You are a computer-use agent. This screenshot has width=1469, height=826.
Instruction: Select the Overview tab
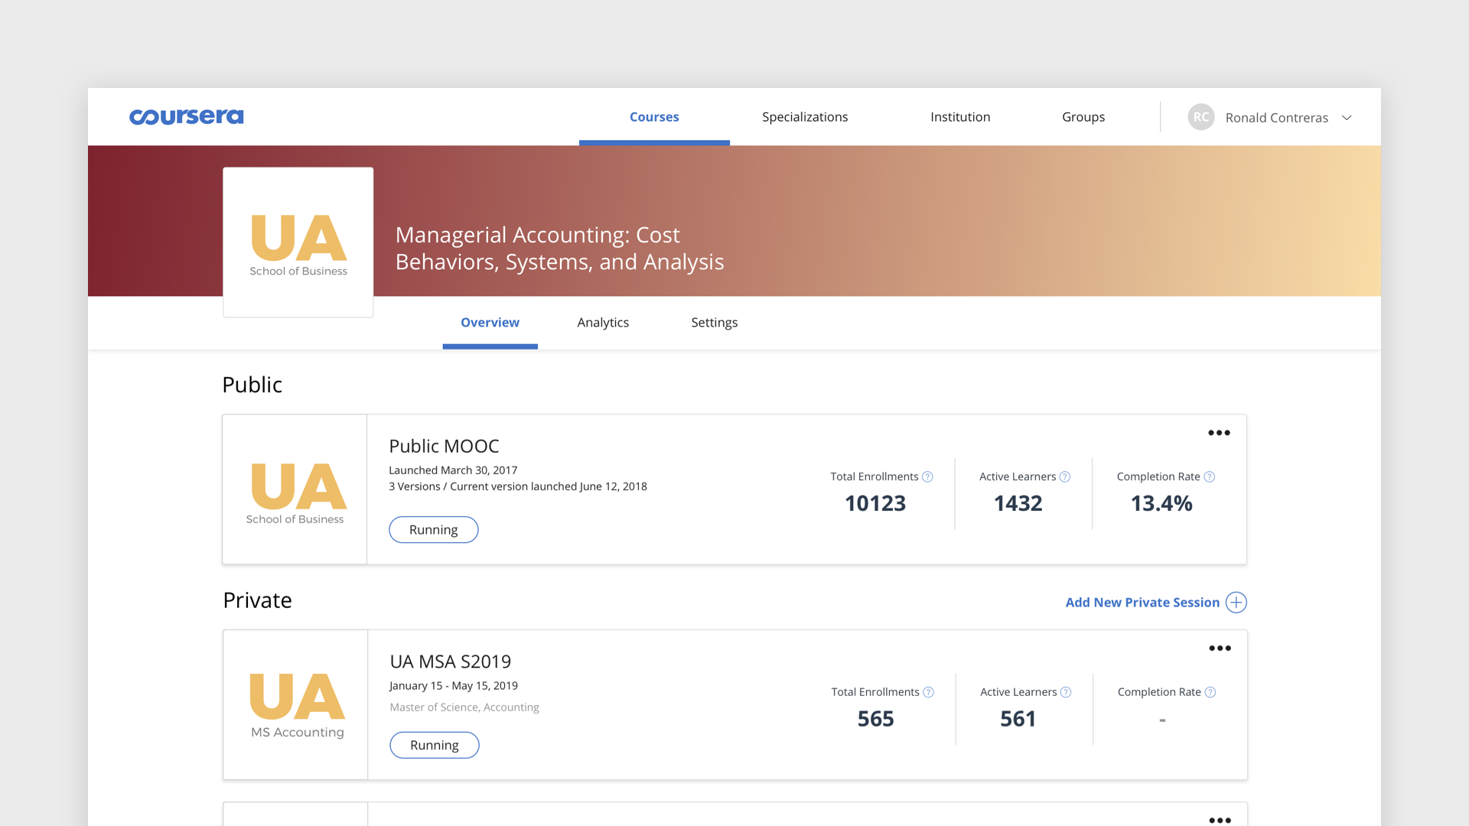490,323
